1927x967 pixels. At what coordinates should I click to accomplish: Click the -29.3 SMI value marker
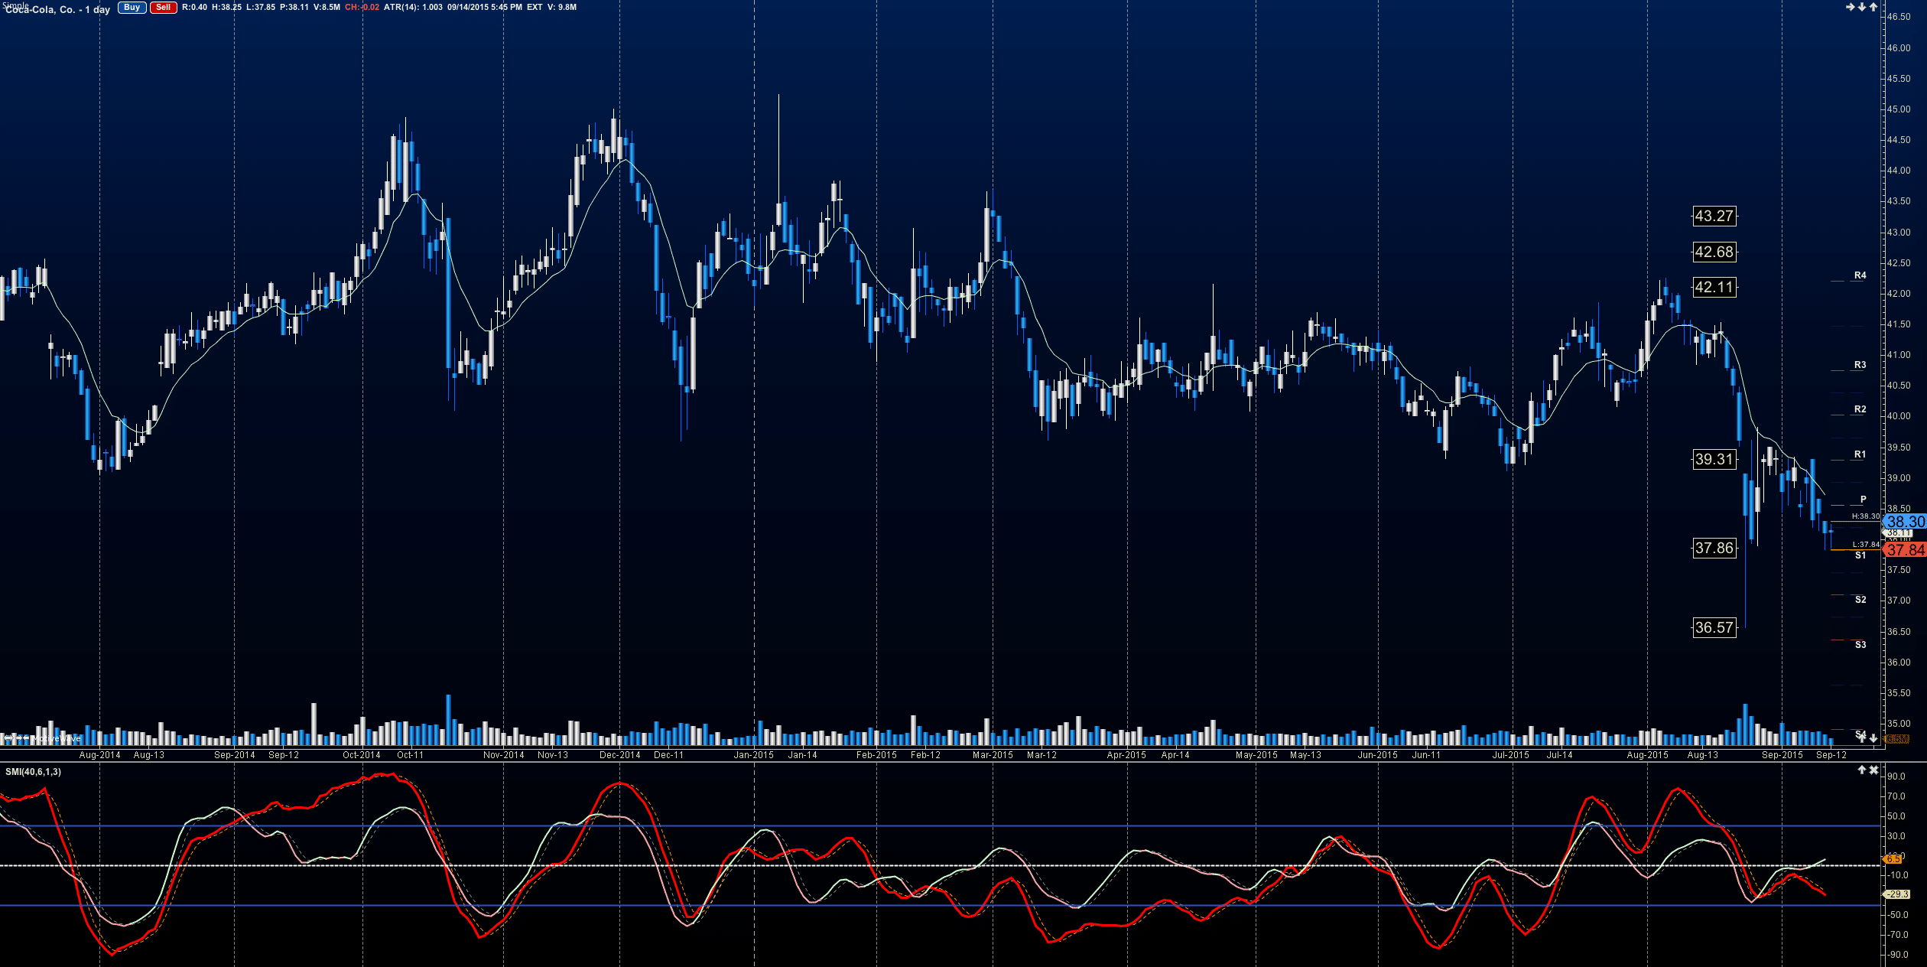click(1896, 894)
